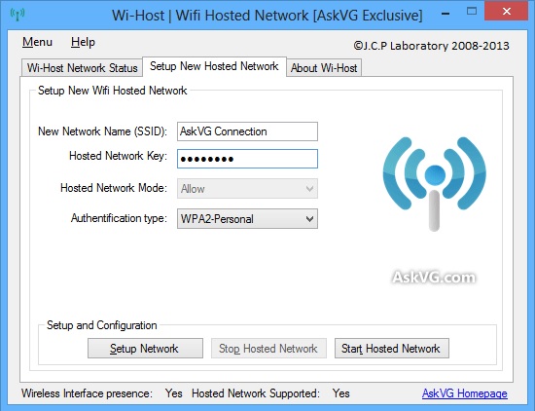Click the large blue Wi-Fi broadcast logo

pyautogui.click(x=435, y=184)
